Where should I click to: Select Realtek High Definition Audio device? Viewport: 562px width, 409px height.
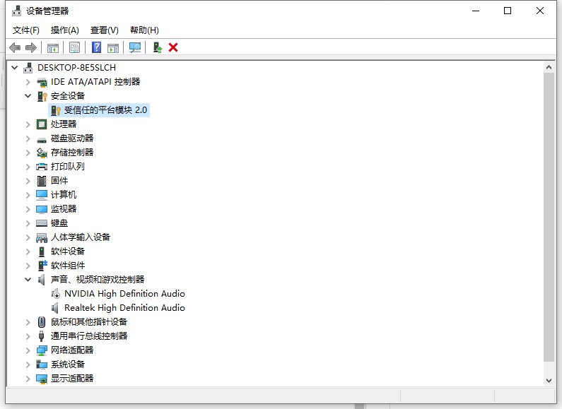[124, 308]
